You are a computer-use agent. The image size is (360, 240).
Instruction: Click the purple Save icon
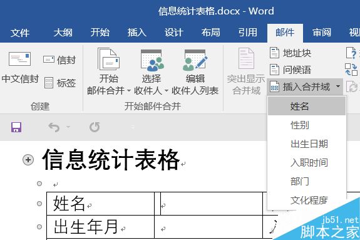[x=16, y=127]
